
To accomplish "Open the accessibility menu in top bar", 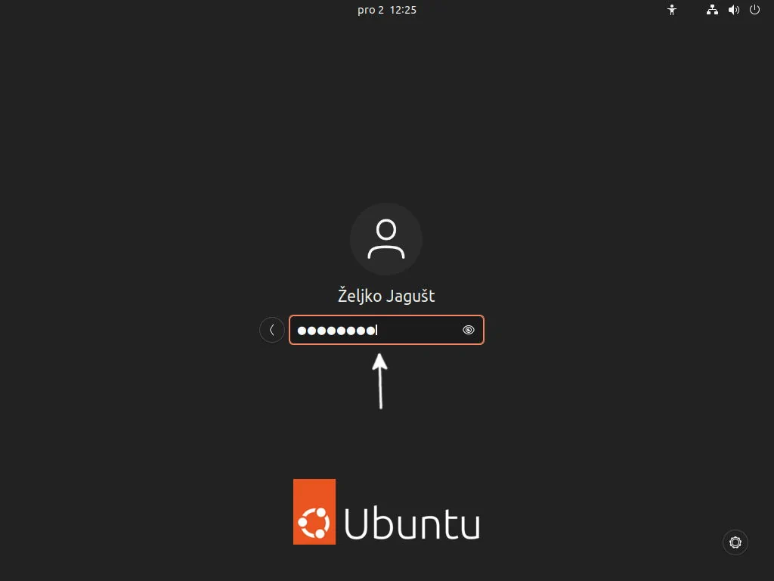I will 671,10.
